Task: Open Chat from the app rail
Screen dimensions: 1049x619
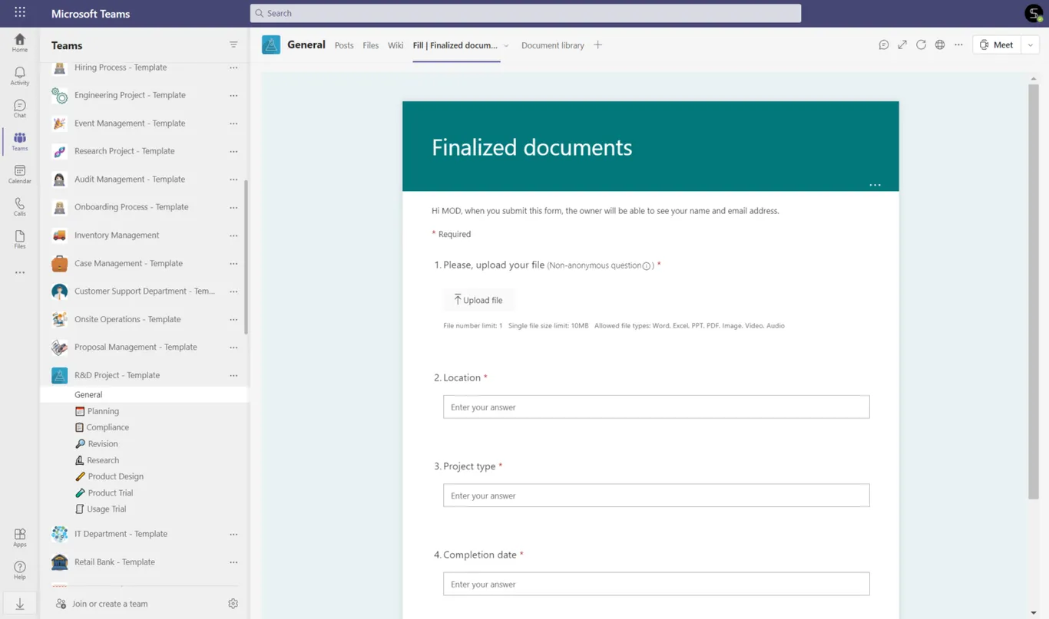Action: (x=20, y=109)
